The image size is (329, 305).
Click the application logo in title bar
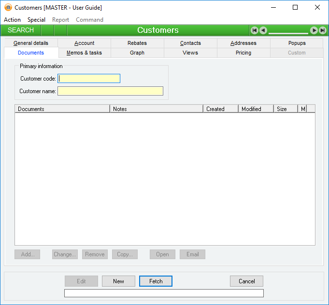point(8,7)
